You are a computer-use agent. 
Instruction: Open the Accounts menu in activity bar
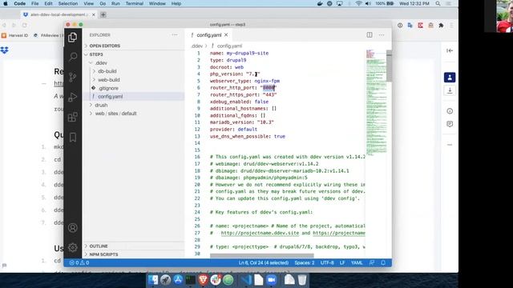click(x=73, y=227)
